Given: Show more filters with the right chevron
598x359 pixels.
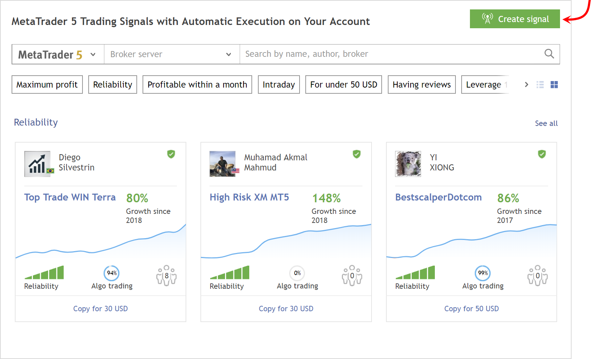Looking at the screenshot, I should (x=526, y=85).
